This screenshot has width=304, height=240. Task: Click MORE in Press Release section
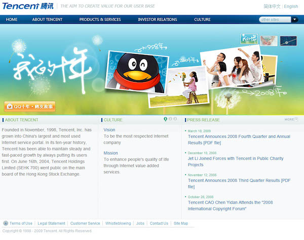290,120
